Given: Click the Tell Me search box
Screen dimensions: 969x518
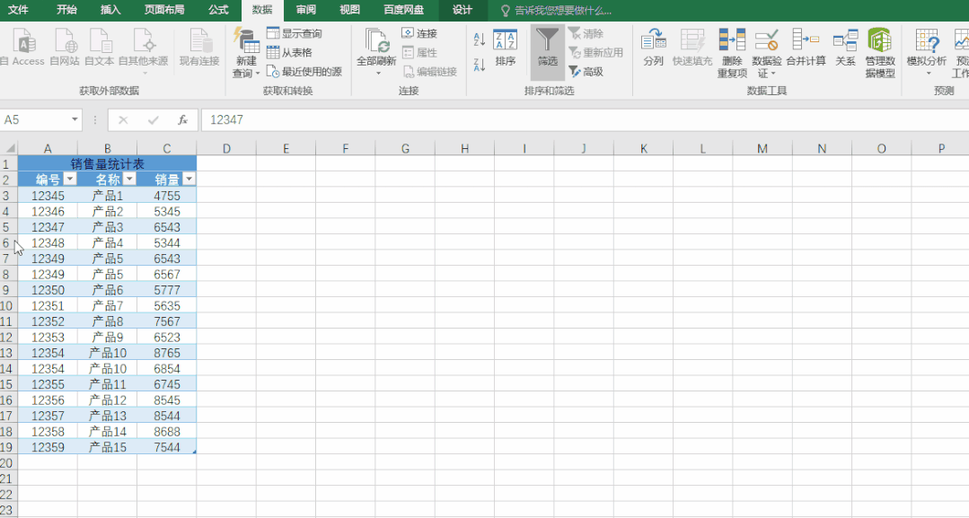Looking at the screenshot, I should [556, 11].
